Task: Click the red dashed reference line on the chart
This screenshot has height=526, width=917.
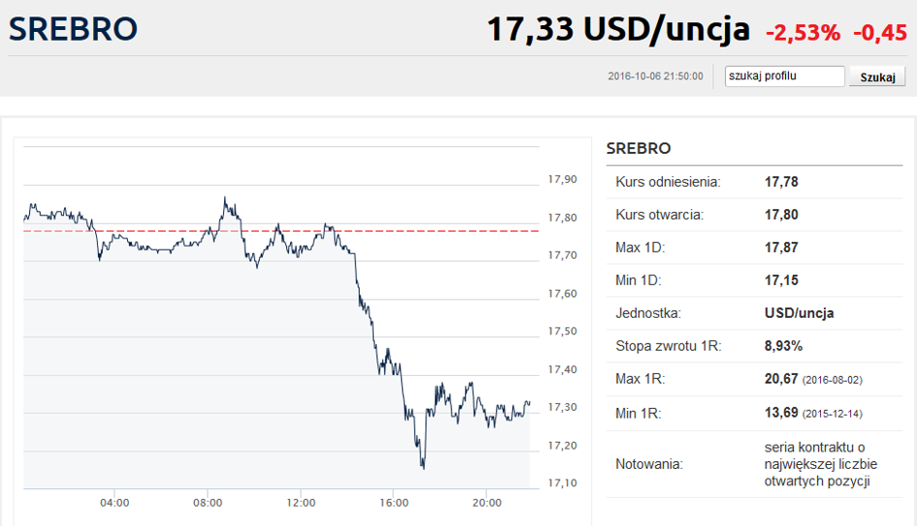Action: point(280,232)
